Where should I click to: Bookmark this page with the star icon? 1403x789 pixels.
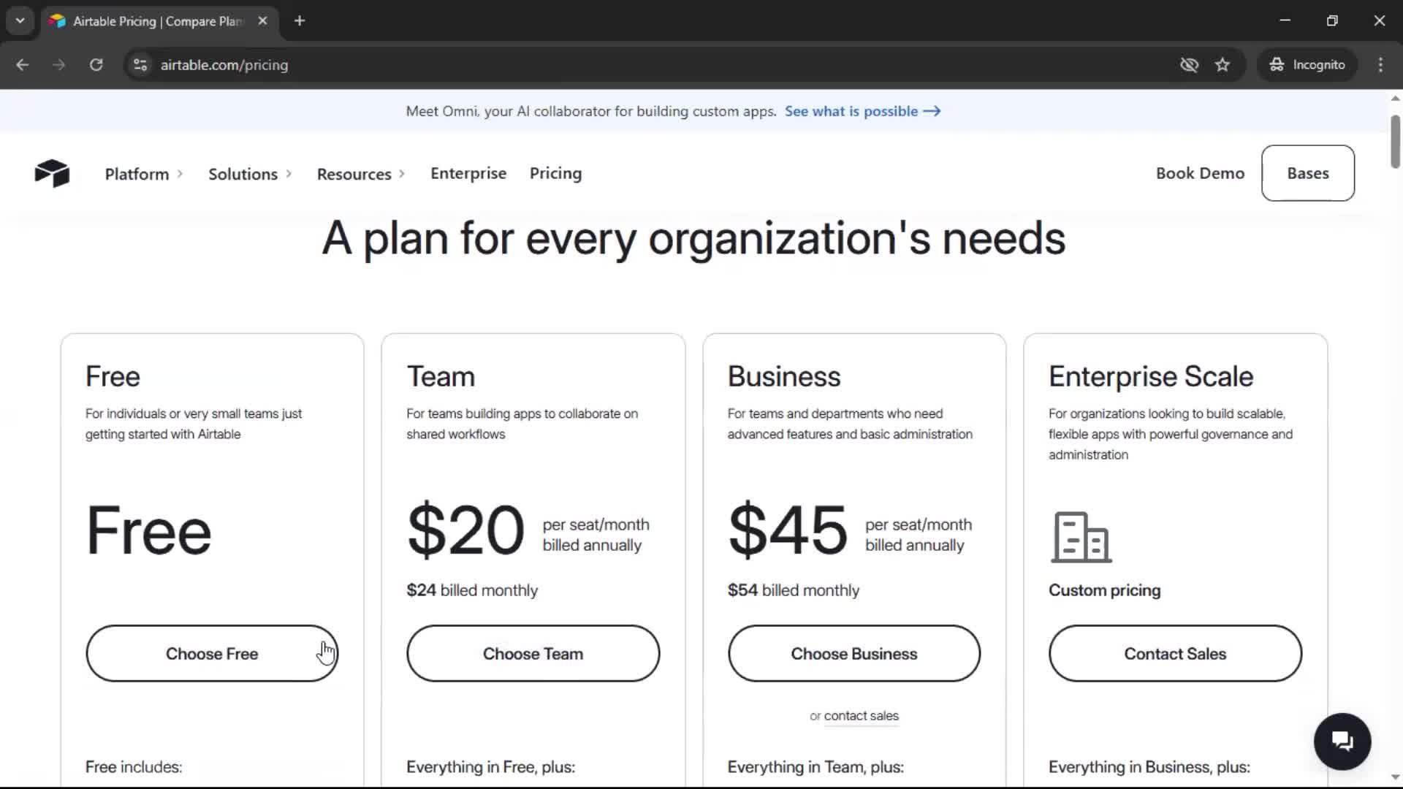pyautogui.click(x=1223, y=65)
